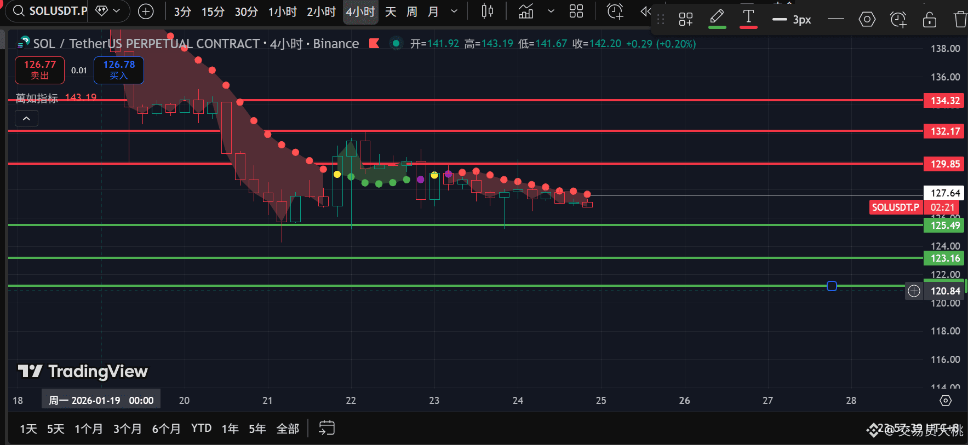
Task: Open the indicators menu icon
Action: click(x=526, y=11)
